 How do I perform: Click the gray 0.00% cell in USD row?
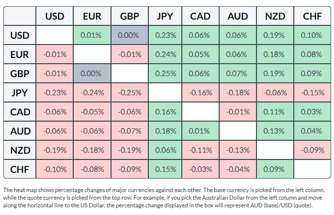tap(129, 35)
